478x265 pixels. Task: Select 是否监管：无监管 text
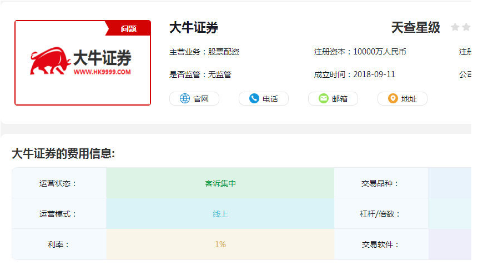pos(200,74)
